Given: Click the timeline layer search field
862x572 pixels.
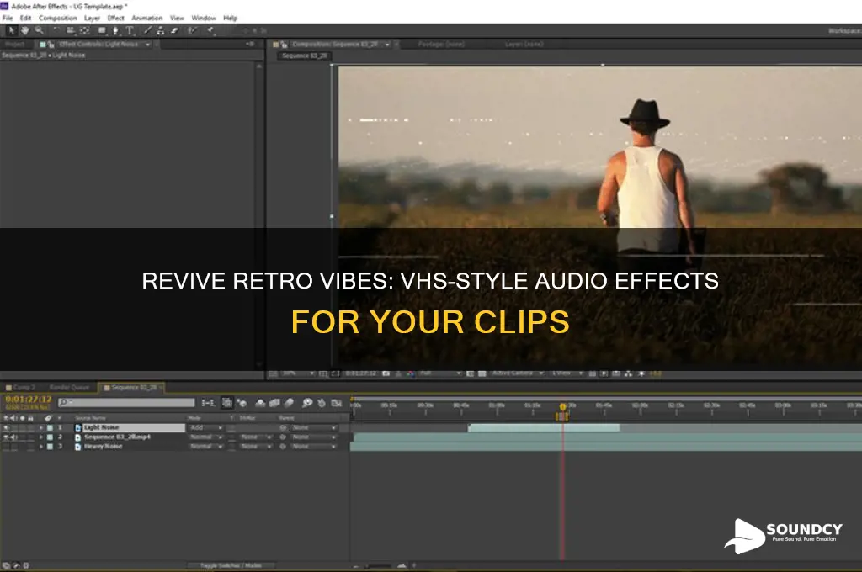Looking at the screenshot, I should click(x=127, y=403).
